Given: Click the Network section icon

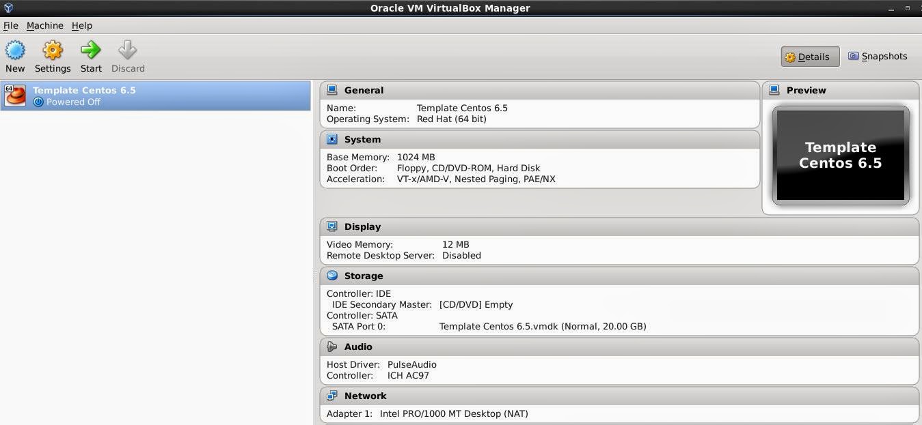Looking at the screenshot, I should tap(332, 396).
